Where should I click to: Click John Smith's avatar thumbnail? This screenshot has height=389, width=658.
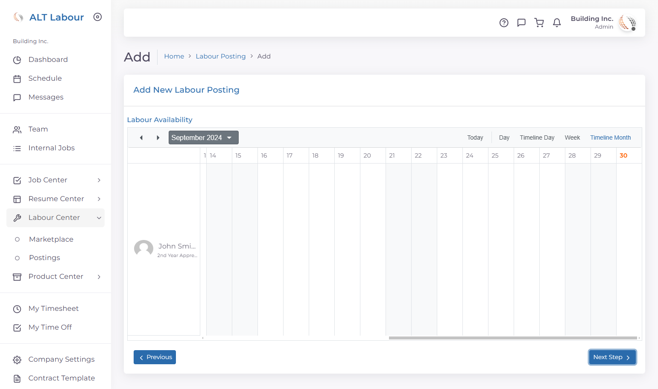tap(143, 249)
